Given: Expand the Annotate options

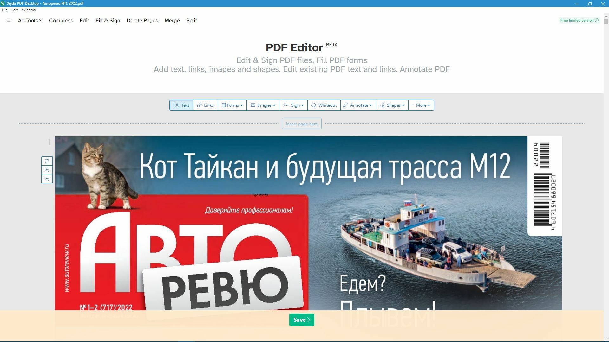Looking at the screenshot, I should coord(358,105).
